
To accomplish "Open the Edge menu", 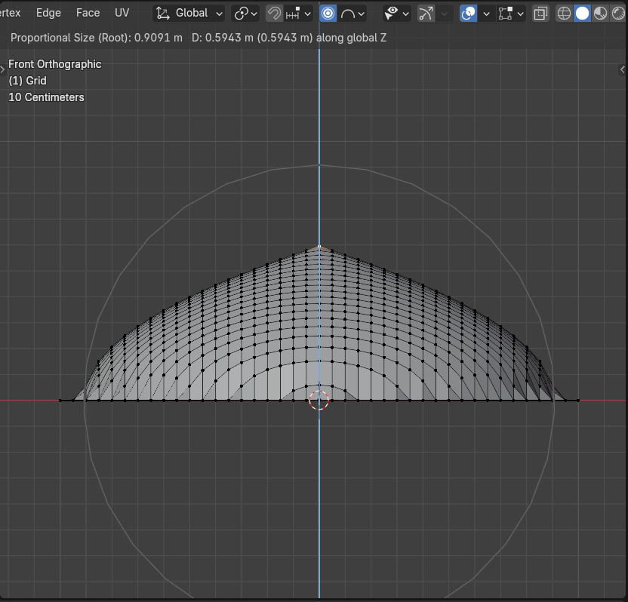I will 48,13.
